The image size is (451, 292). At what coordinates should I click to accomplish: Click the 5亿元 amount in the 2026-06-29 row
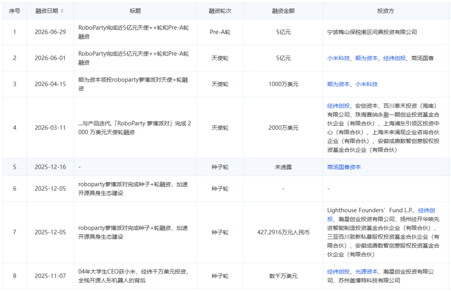coord(283,32)
